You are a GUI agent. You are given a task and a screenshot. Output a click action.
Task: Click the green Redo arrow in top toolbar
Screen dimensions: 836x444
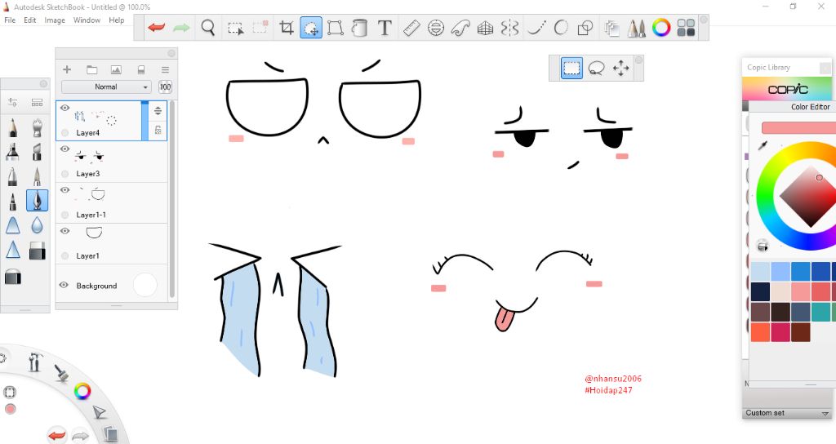click(x=181, y=27)
